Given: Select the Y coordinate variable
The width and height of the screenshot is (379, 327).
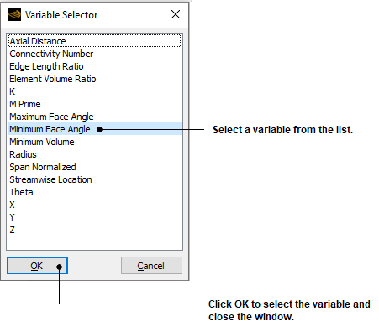Looking at the screenshot, I should pyautogui.click(x=94, y=217).
